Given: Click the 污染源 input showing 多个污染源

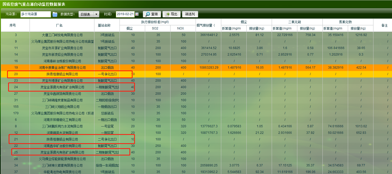Looking at the screenshot, I should [x=36, y=14].
